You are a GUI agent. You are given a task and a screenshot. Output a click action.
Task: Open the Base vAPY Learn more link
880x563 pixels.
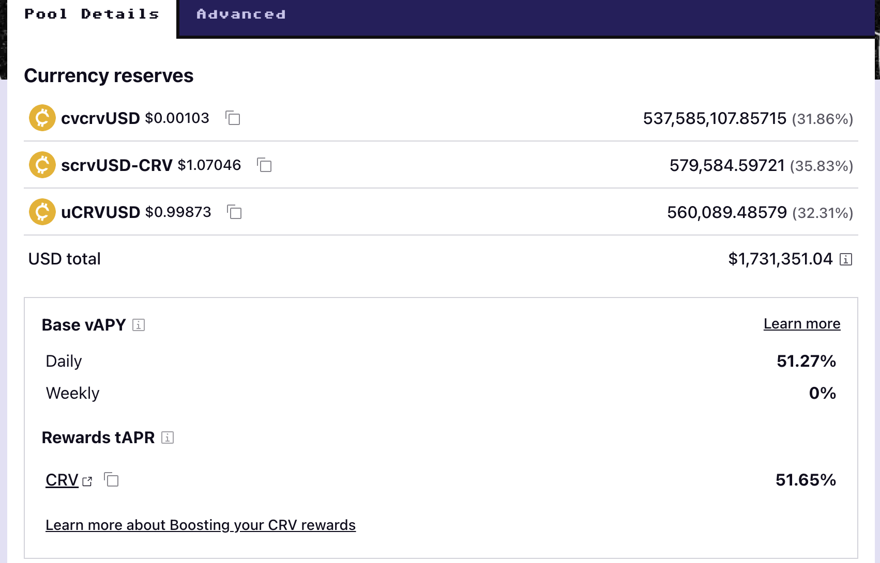point(801,323)
